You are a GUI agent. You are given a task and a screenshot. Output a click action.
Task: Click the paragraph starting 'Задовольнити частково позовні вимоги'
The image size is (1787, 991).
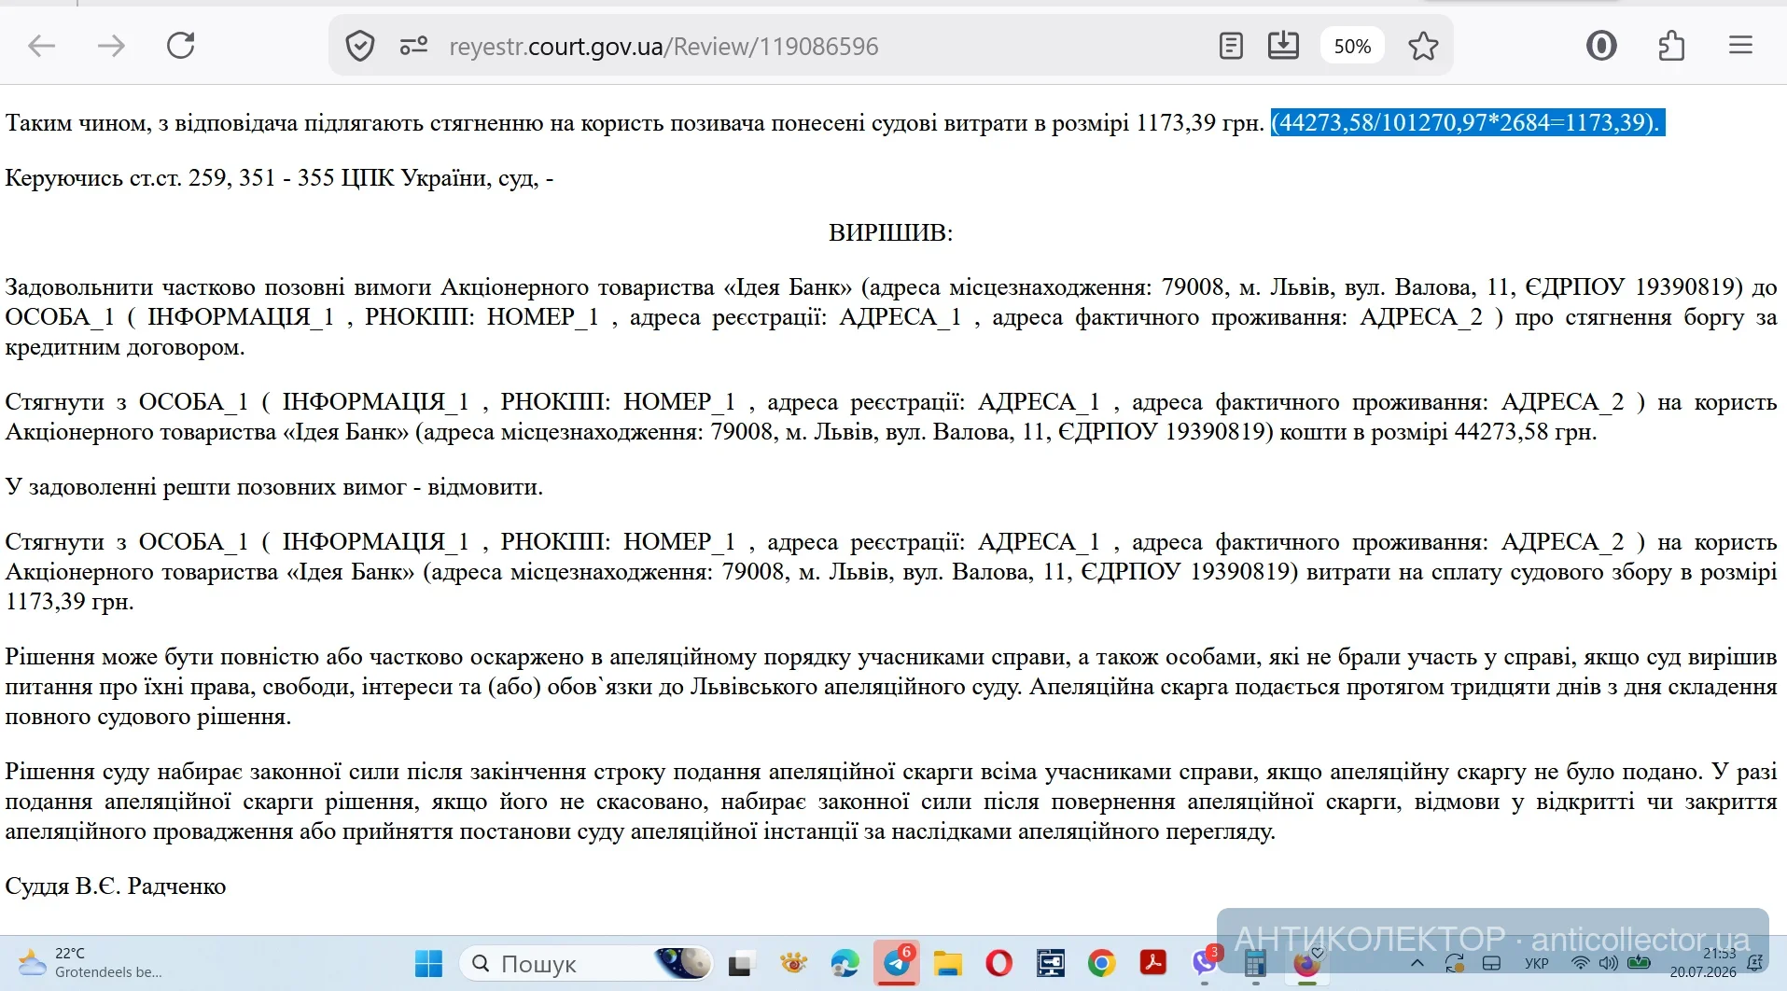pos(891,317)
